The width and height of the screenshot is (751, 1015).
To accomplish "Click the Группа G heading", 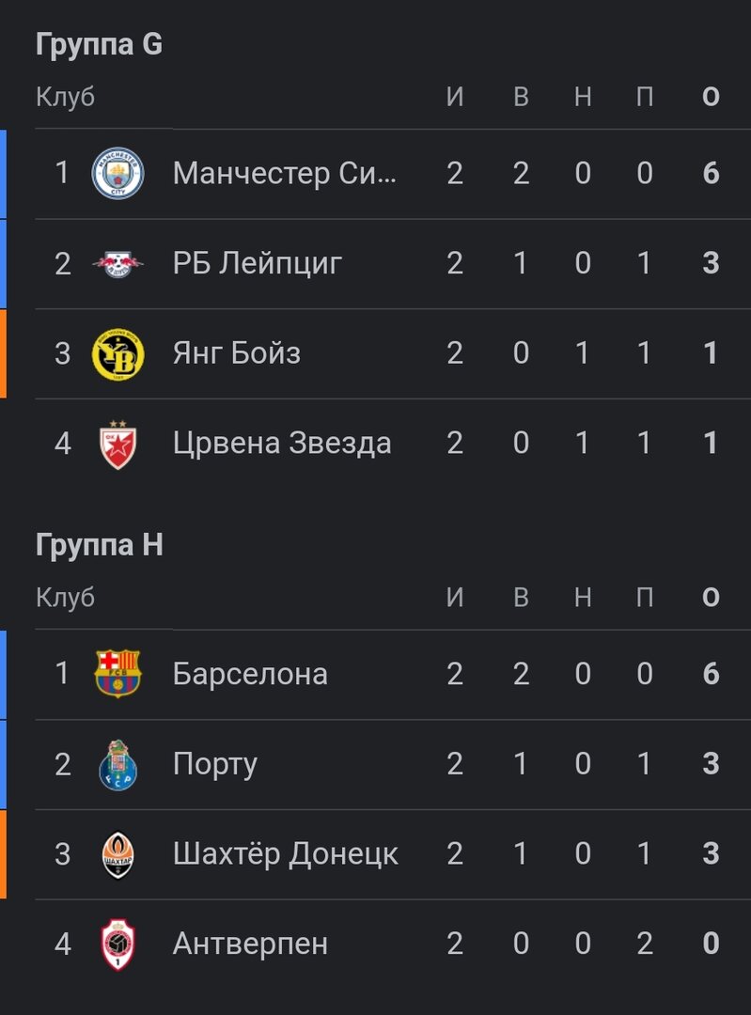I will coord(99,44).
